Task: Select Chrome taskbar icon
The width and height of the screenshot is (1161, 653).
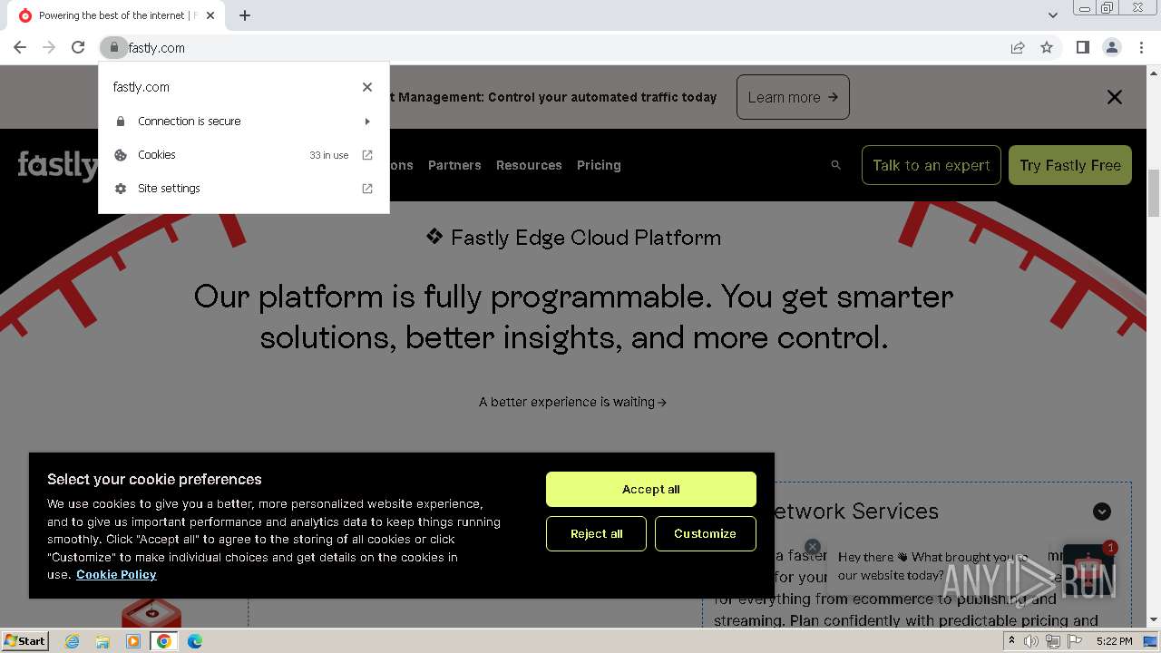Action: click(164, 641)
